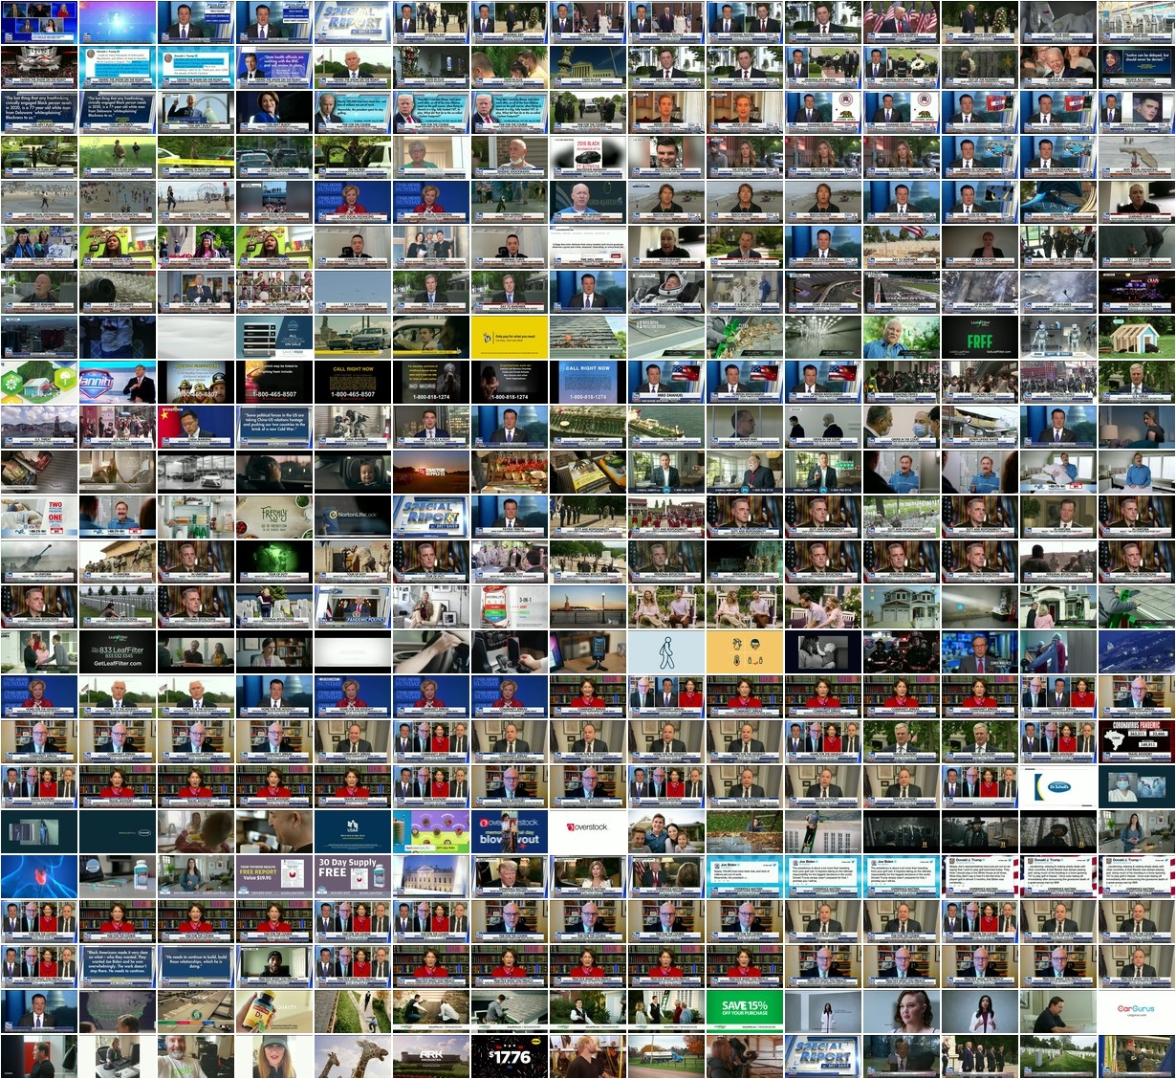The width and height of the screenshot is (1176, 1079).
Task: Click the Tractor Supply sunset thumbnail
Action: tap(430, 472)
